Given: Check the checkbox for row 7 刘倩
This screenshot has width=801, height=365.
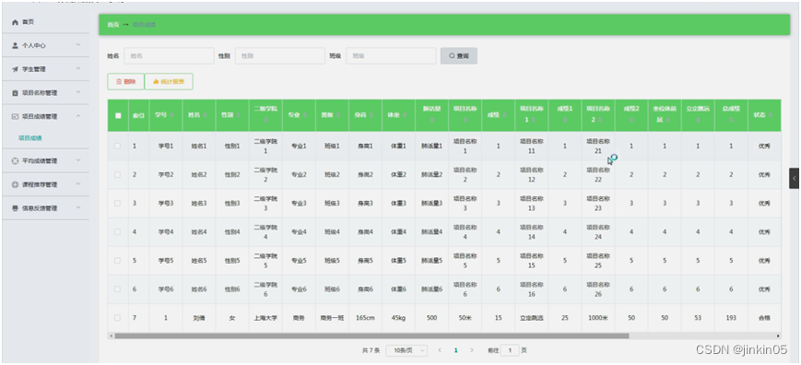Looking at the screenshot, I should pyautogui.click(x=118, y=317).
